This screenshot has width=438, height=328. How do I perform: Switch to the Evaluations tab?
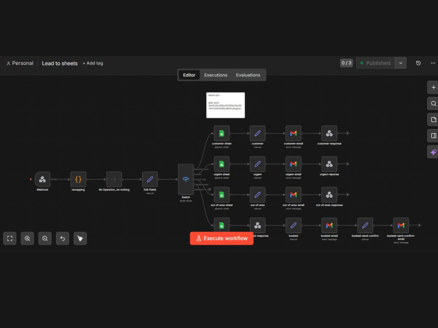point(248,75)
